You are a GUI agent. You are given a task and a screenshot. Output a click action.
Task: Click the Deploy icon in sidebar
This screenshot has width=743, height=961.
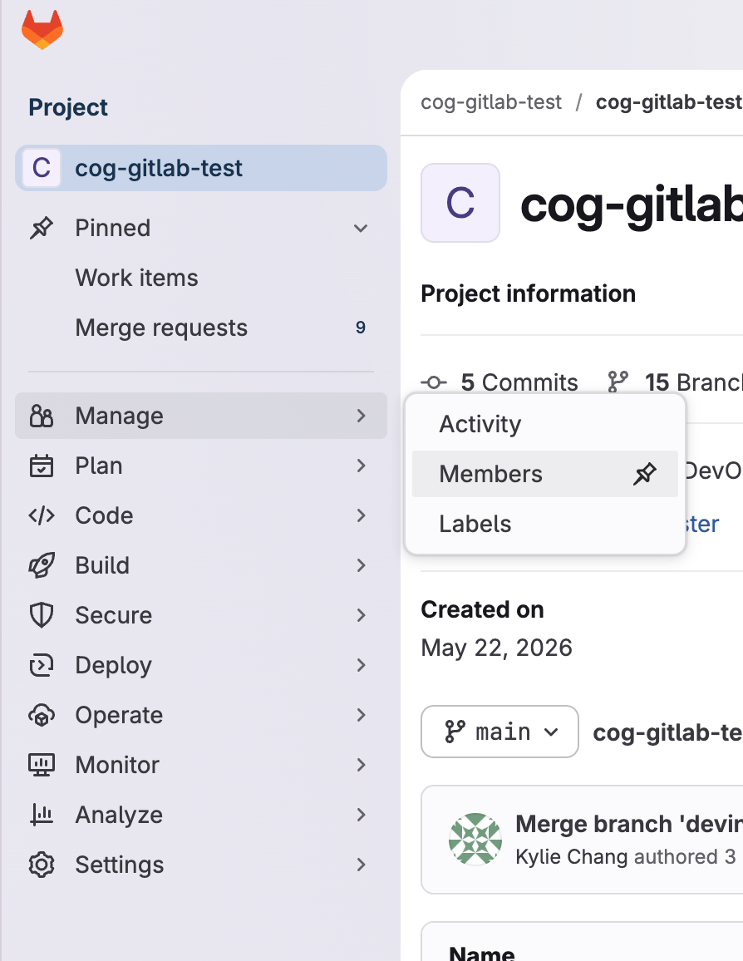pyautogui.click(x=42, y=665)
